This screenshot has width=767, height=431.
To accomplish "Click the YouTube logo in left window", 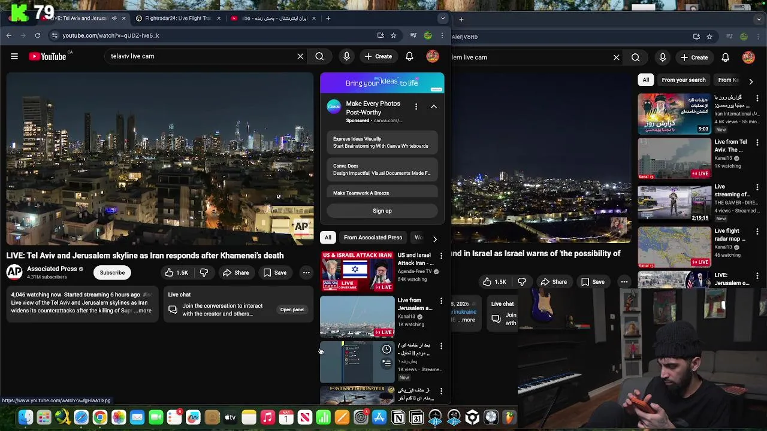I will tap(47, 56).
